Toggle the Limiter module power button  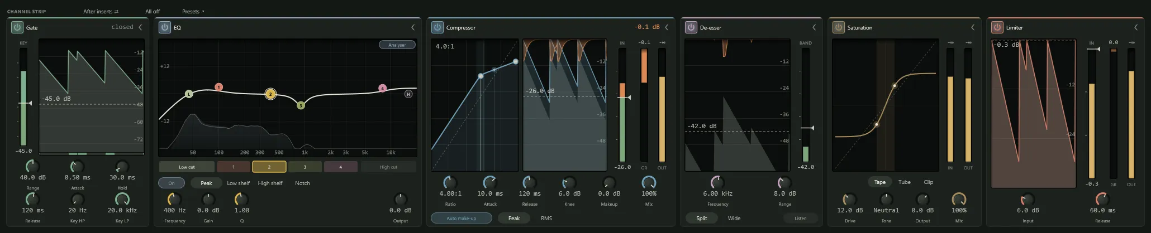tap(997, 27)
